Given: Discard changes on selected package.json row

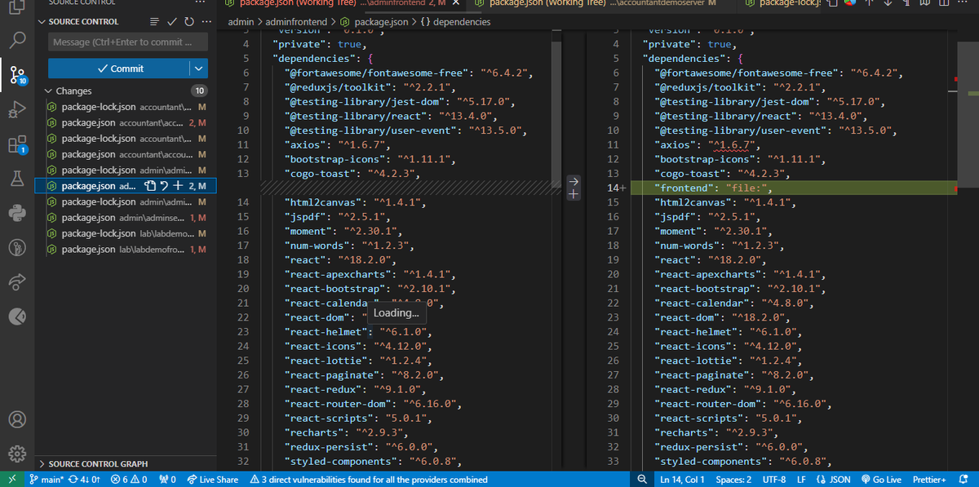Looking at the screenshot, I should click(x=163, y=186).
